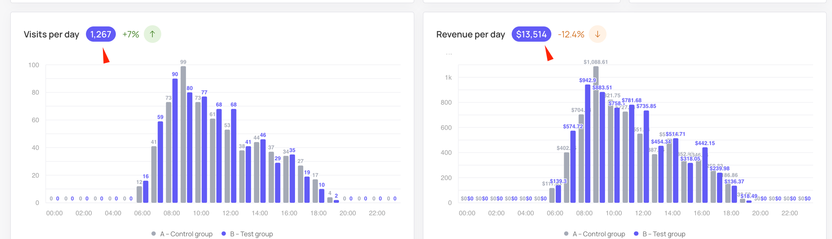Image resolution: width=832 pixels, height=239 pixels.
Task: Click the purple bar labeled 59 in Visits chart
Action: tap(160, 162)
